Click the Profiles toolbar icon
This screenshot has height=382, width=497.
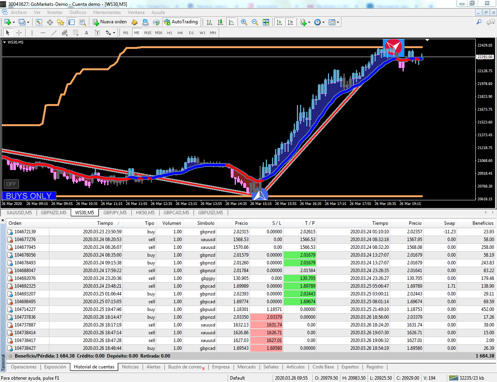coord(22,22)
